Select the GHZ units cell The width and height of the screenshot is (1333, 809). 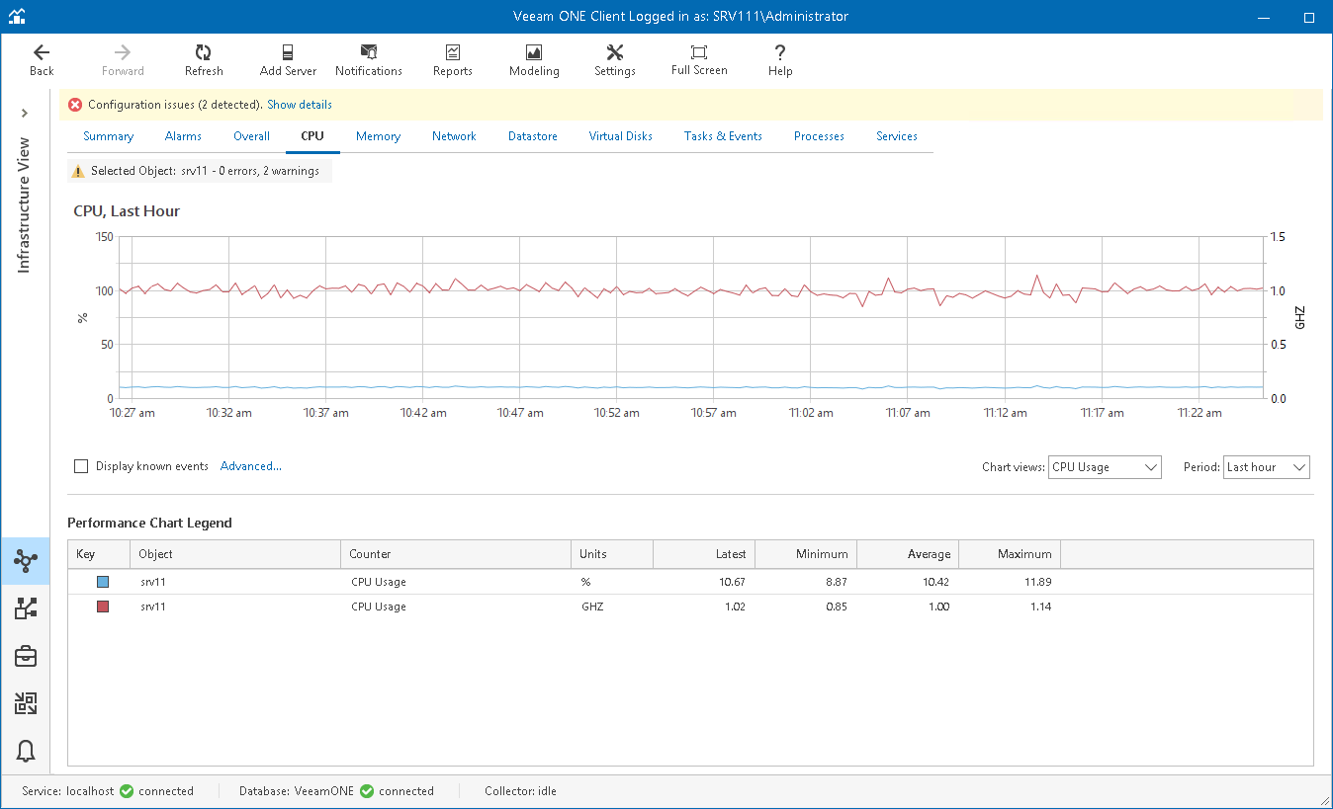pos(592,607)
